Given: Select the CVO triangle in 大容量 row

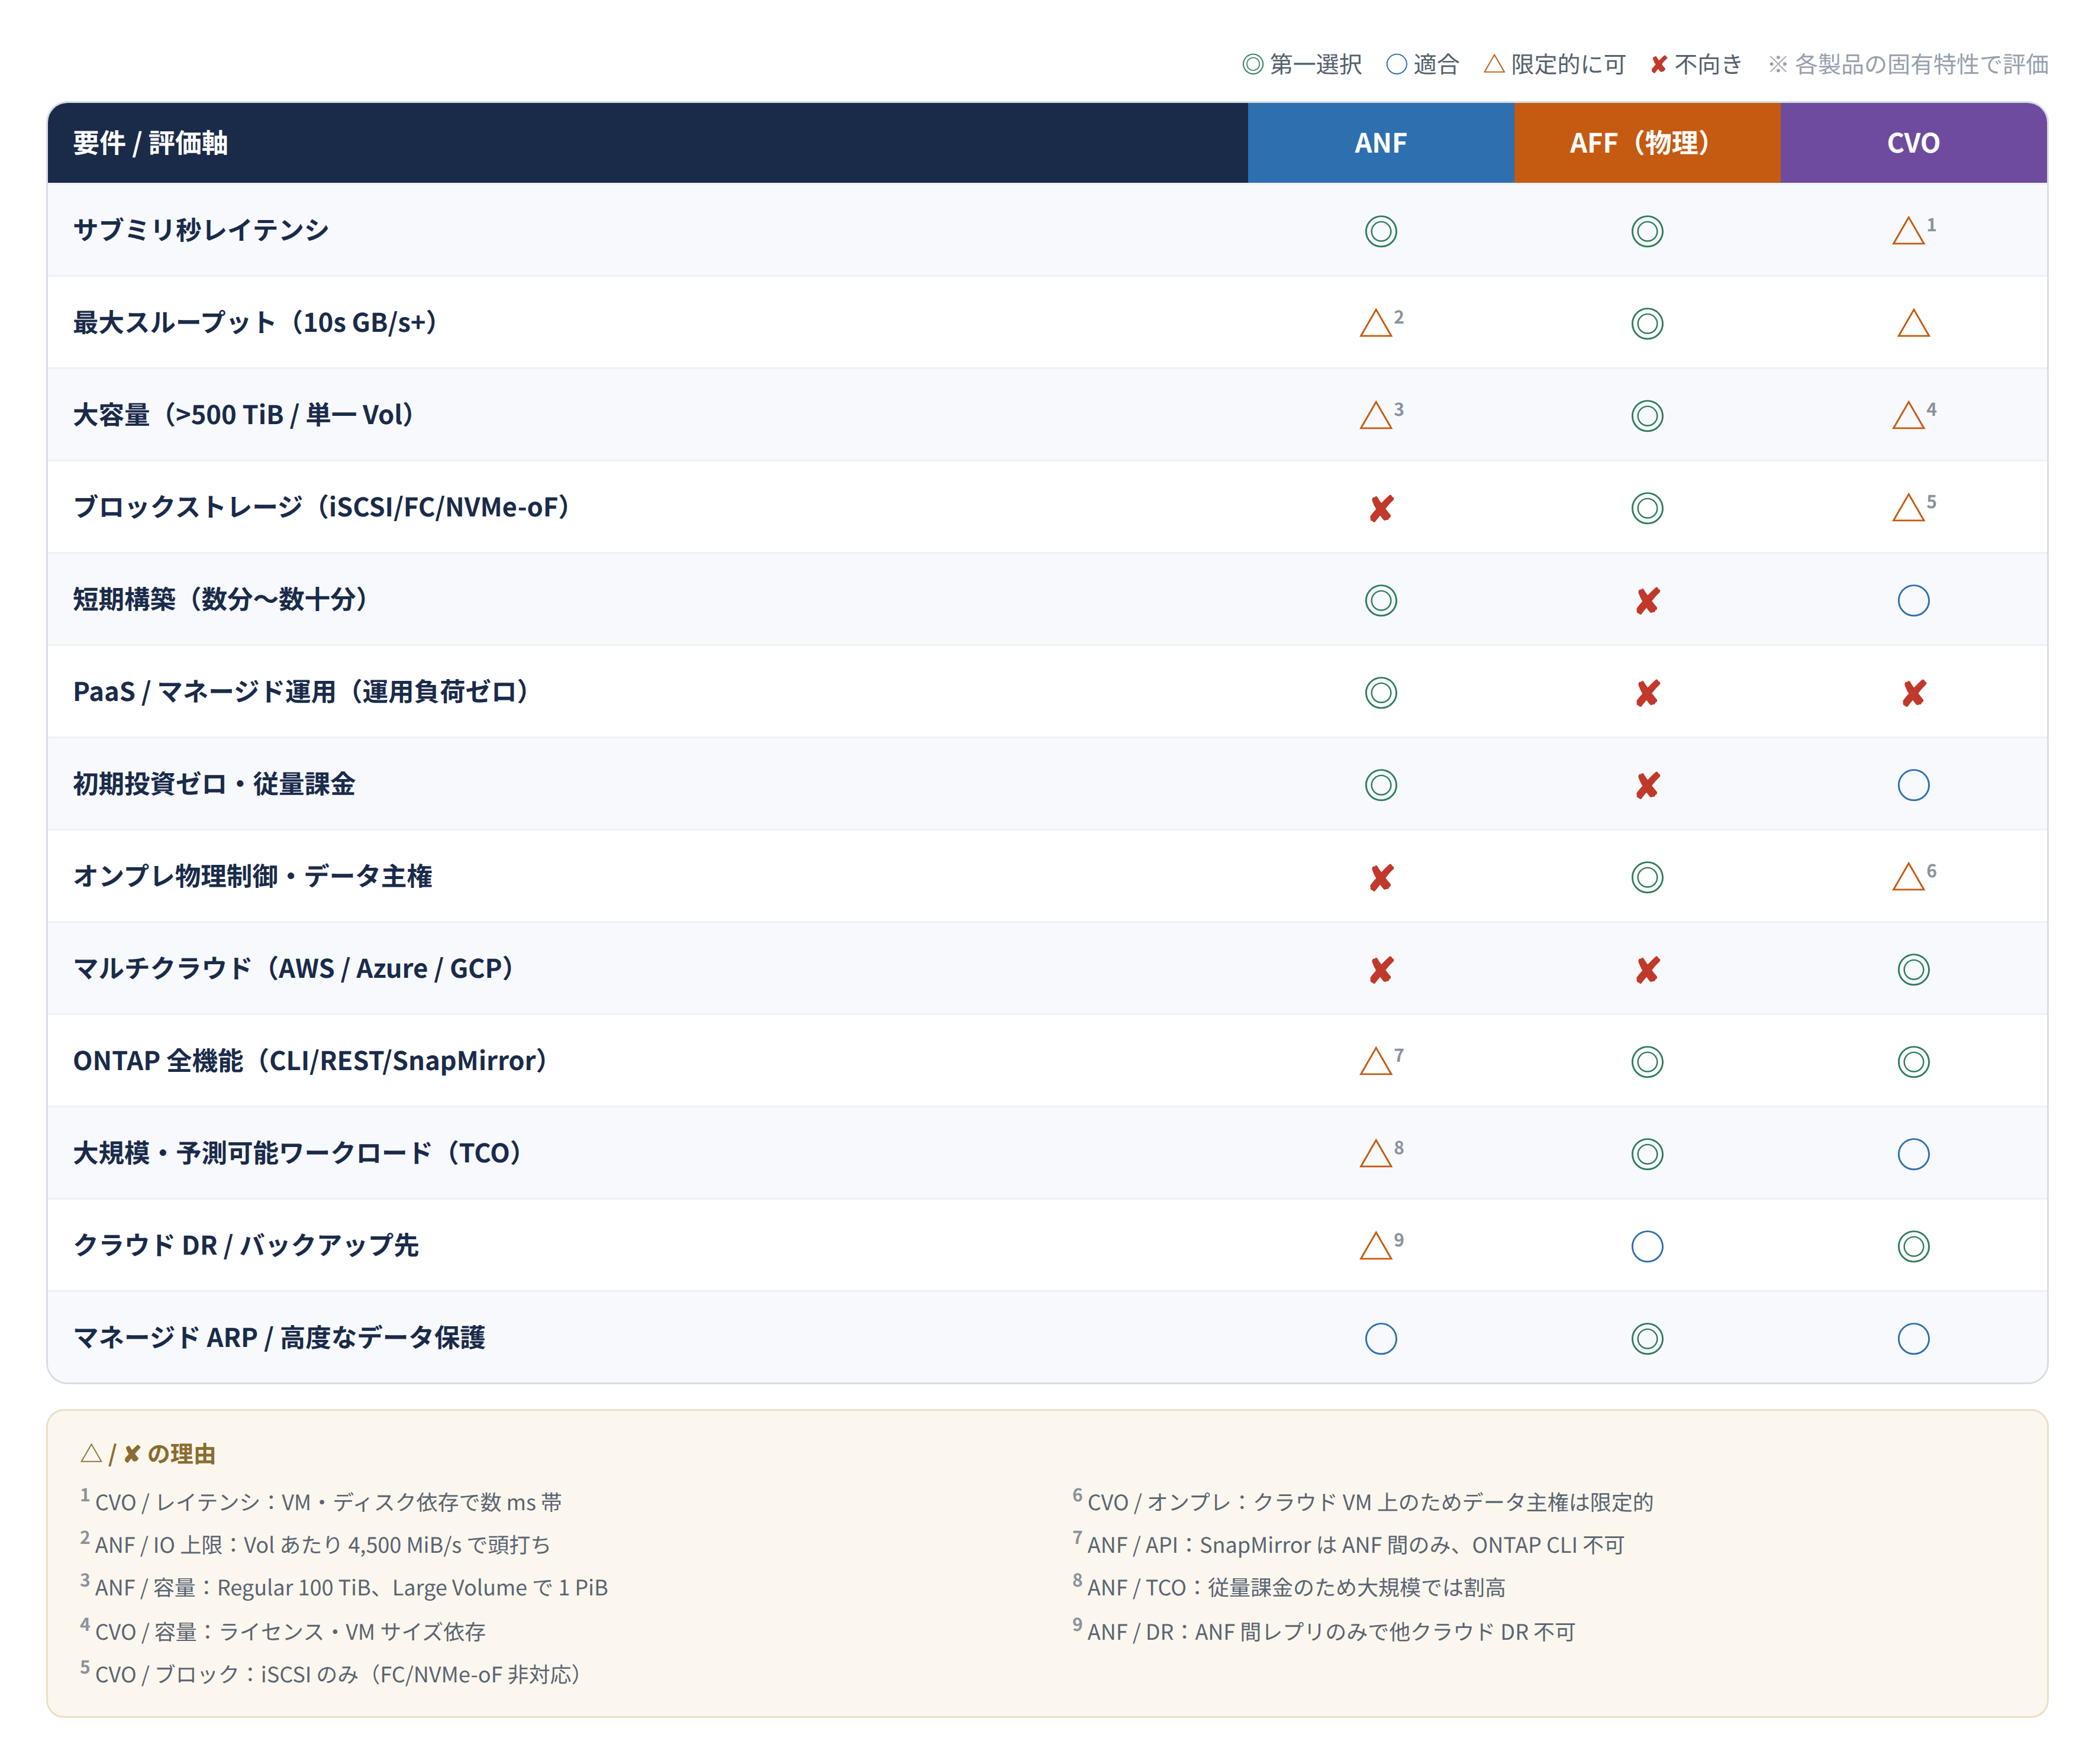Looking at the screenshot, I should [x=1908, y=415].
